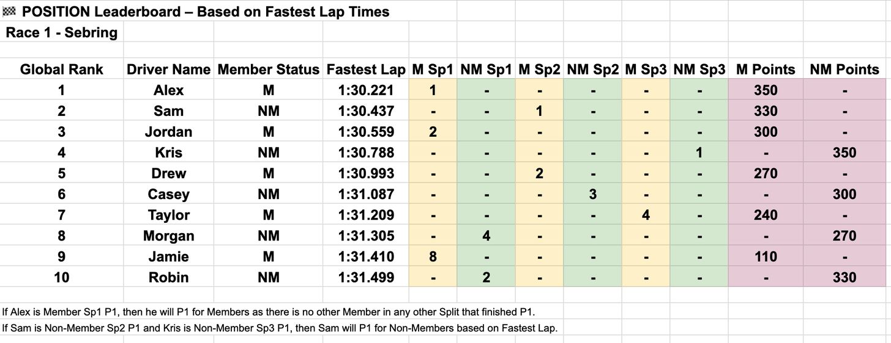This screenshot has width=891, height=343.
Task: Click the note about Alex Member Sp1 P1
Action: pyautogui.click(x=269, y=312)
